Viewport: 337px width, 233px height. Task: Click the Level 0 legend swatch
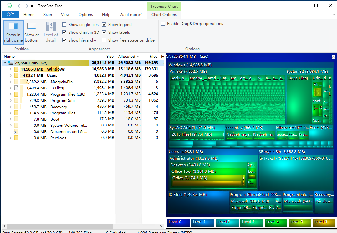(x=178, y=222)
